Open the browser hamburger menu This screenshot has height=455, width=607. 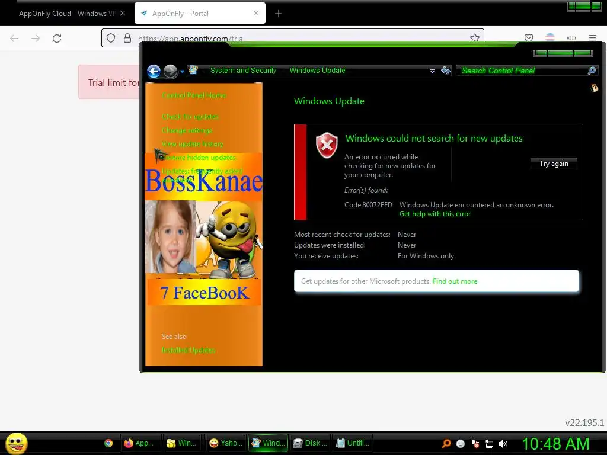(593, 38)
